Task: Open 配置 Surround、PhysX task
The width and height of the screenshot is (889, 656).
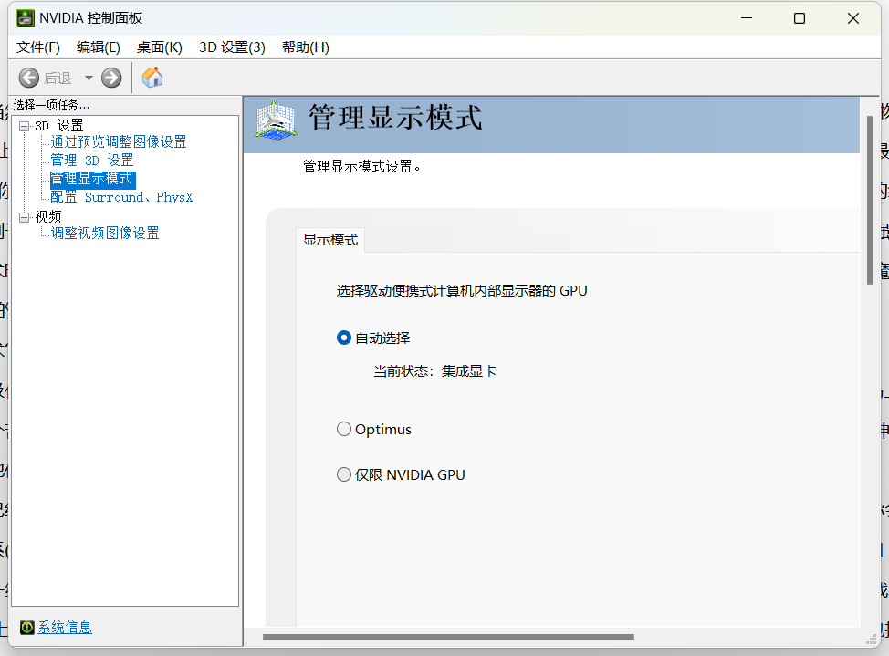Action: (x=121, y=197)
